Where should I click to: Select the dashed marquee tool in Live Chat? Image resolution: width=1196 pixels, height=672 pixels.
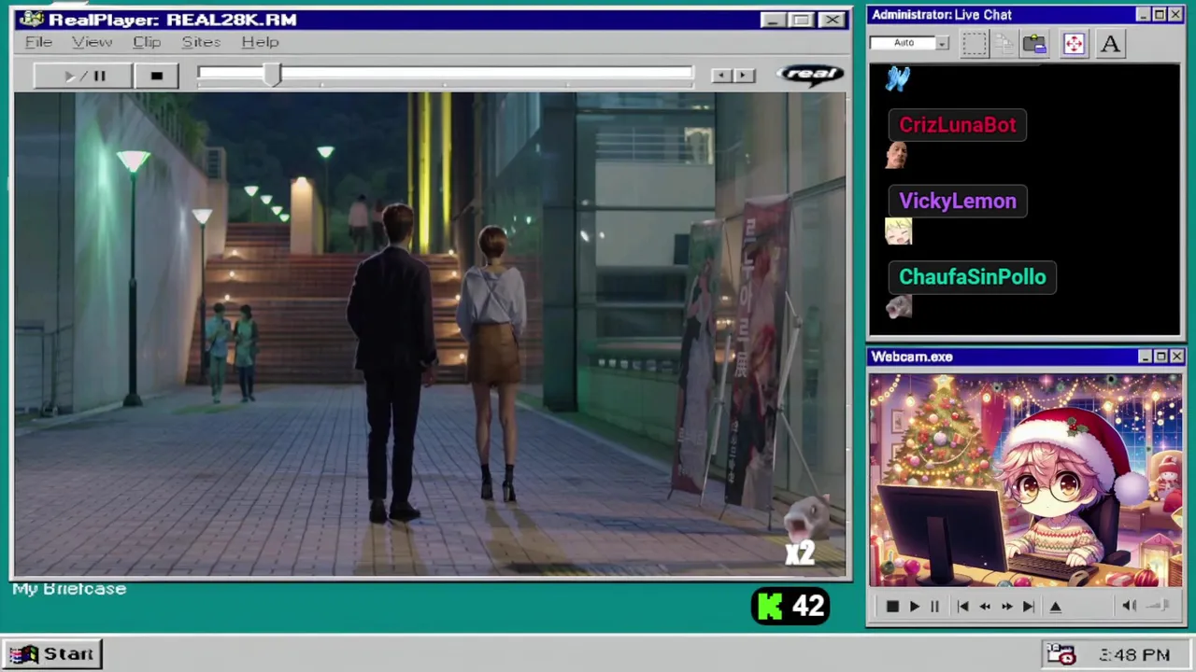click(x=974, y=44)
